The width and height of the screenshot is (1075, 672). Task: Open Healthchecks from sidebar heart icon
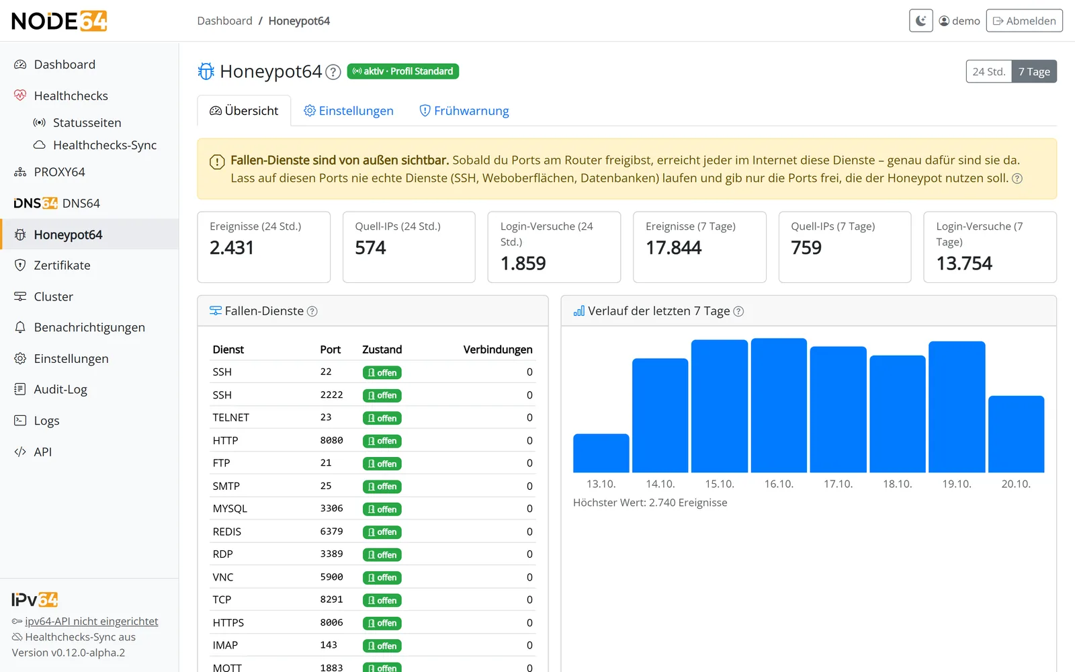pyautogui.click(x=20, y=95)
